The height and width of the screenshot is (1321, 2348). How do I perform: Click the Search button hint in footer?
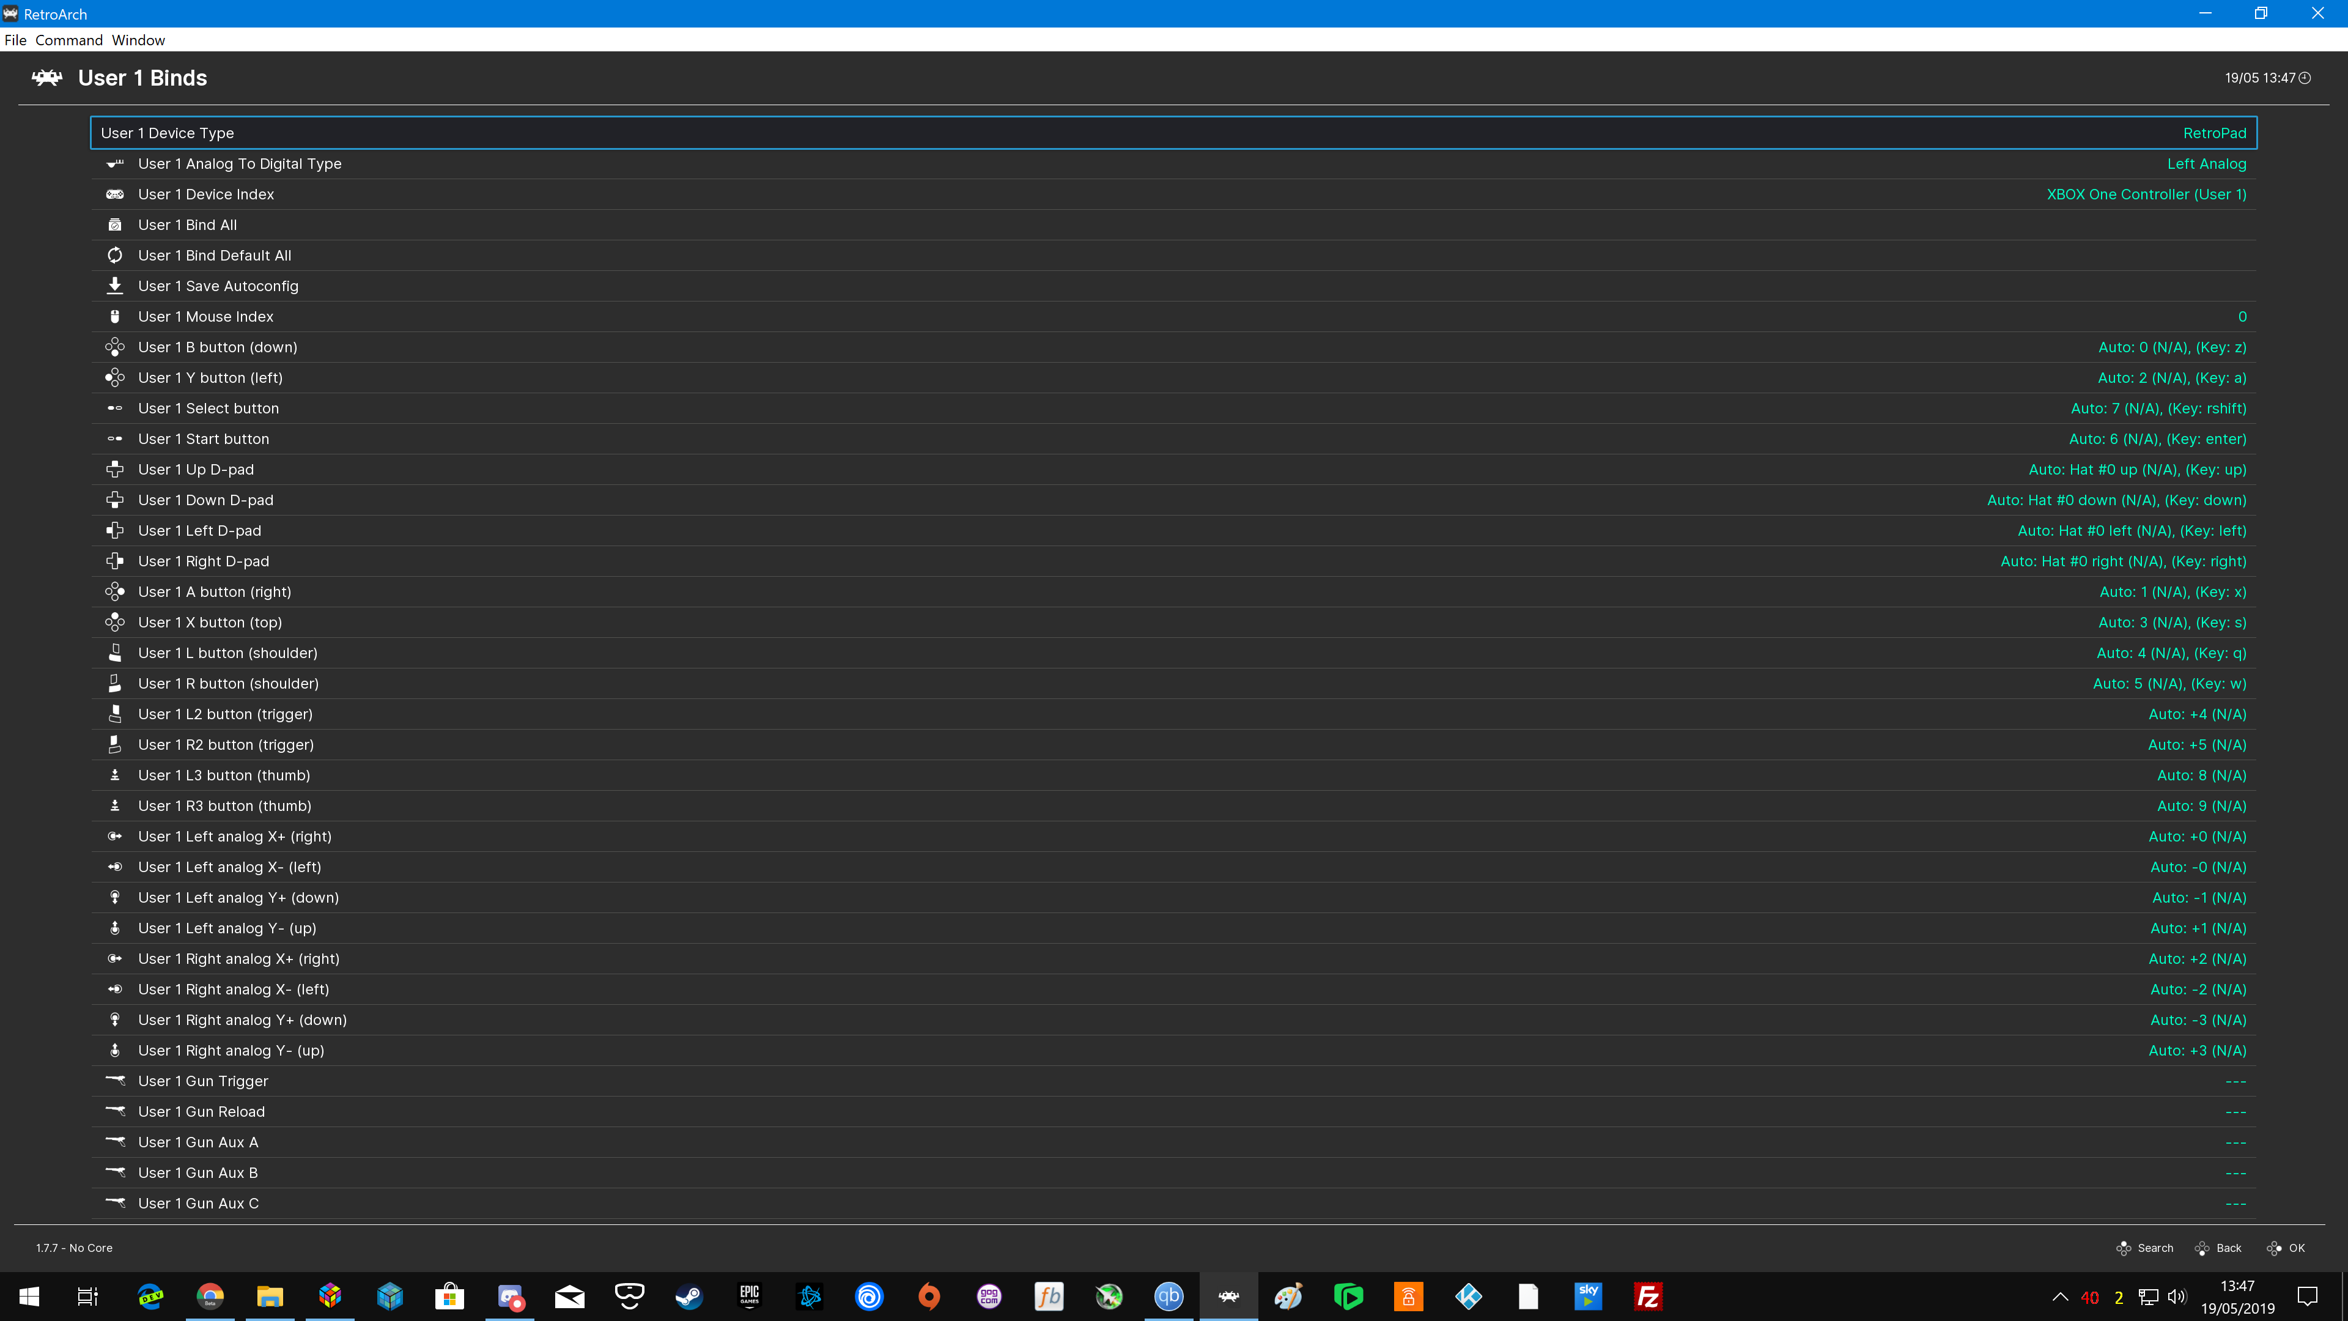click(x=2145, y=1248)
